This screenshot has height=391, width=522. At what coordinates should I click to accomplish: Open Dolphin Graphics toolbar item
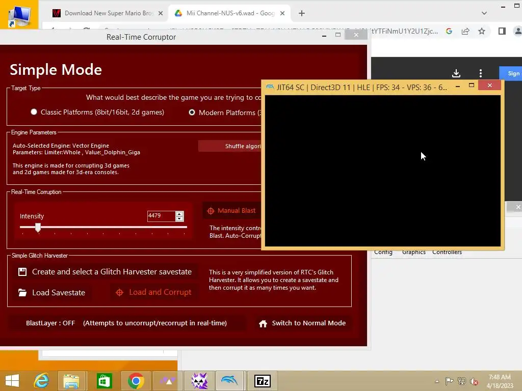414,253
